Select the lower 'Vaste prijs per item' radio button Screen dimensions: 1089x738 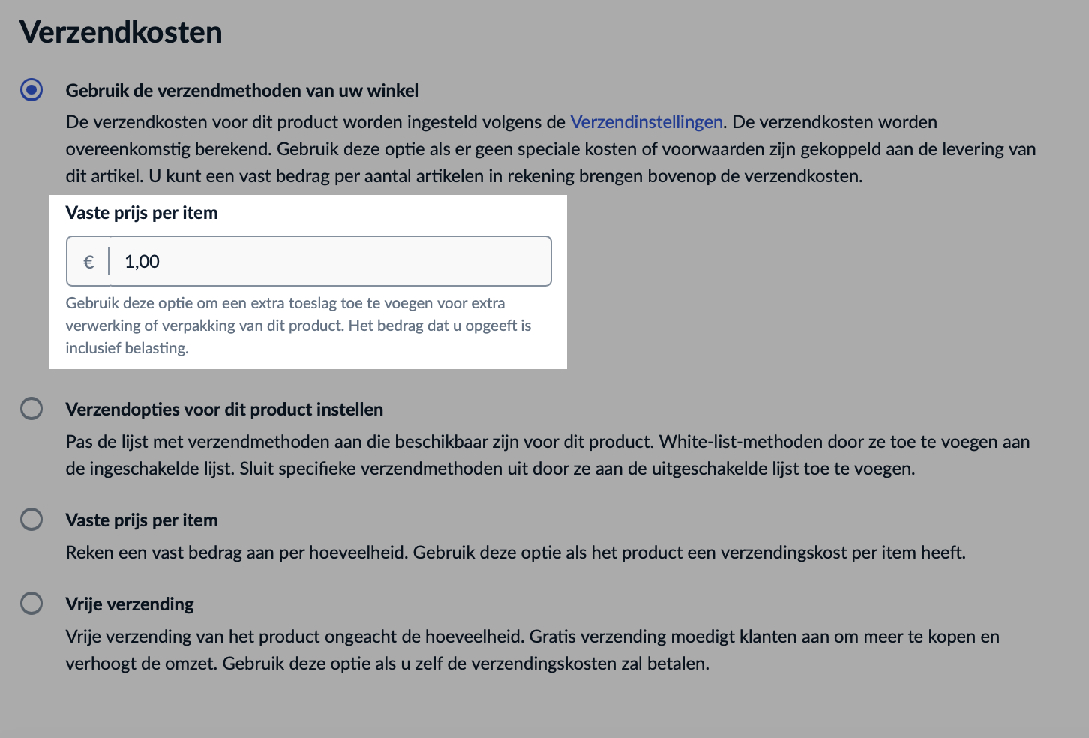31,518
